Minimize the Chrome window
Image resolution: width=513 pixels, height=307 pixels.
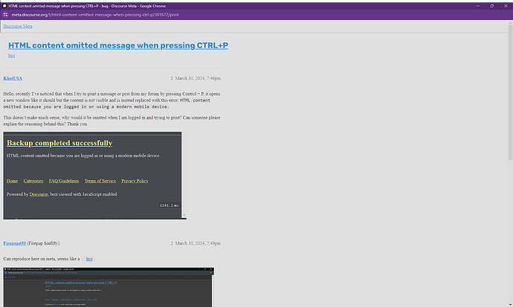(x=478, y=6)
